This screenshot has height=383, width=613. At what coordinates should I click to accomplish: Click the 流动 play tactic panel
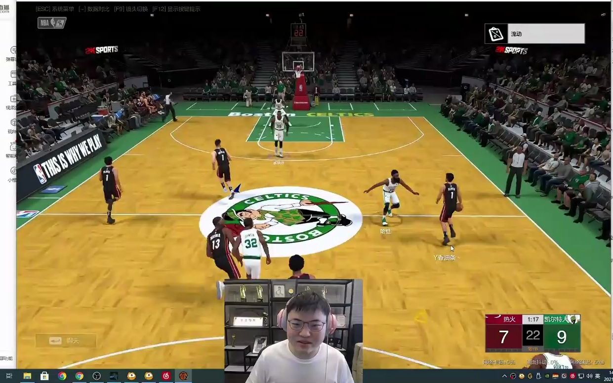click(534, 34)
